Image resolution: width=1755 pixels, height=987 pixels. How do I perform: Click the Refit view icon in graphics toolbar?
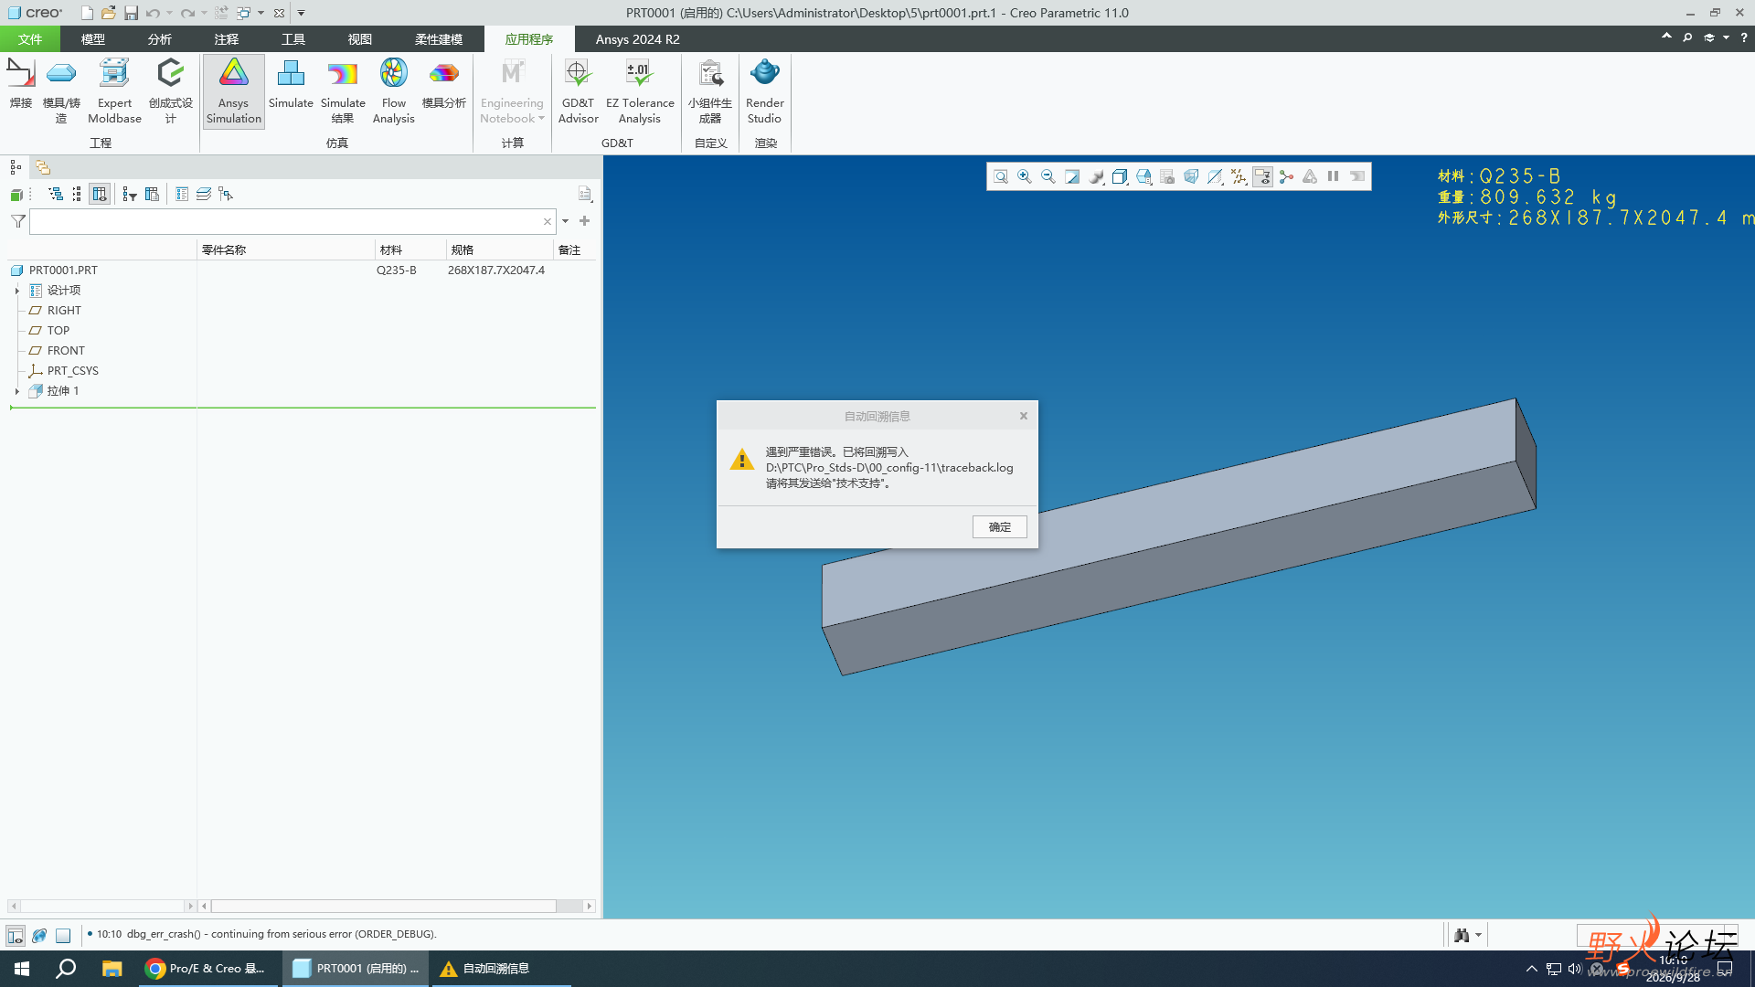1001,176
